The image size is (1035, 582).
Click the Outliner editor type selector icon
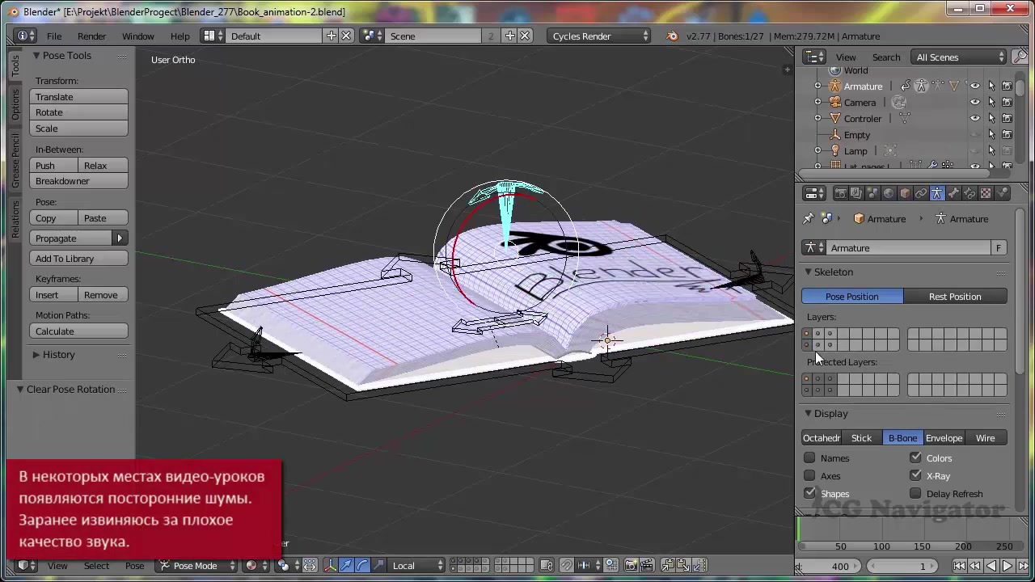tap(815, 57)
